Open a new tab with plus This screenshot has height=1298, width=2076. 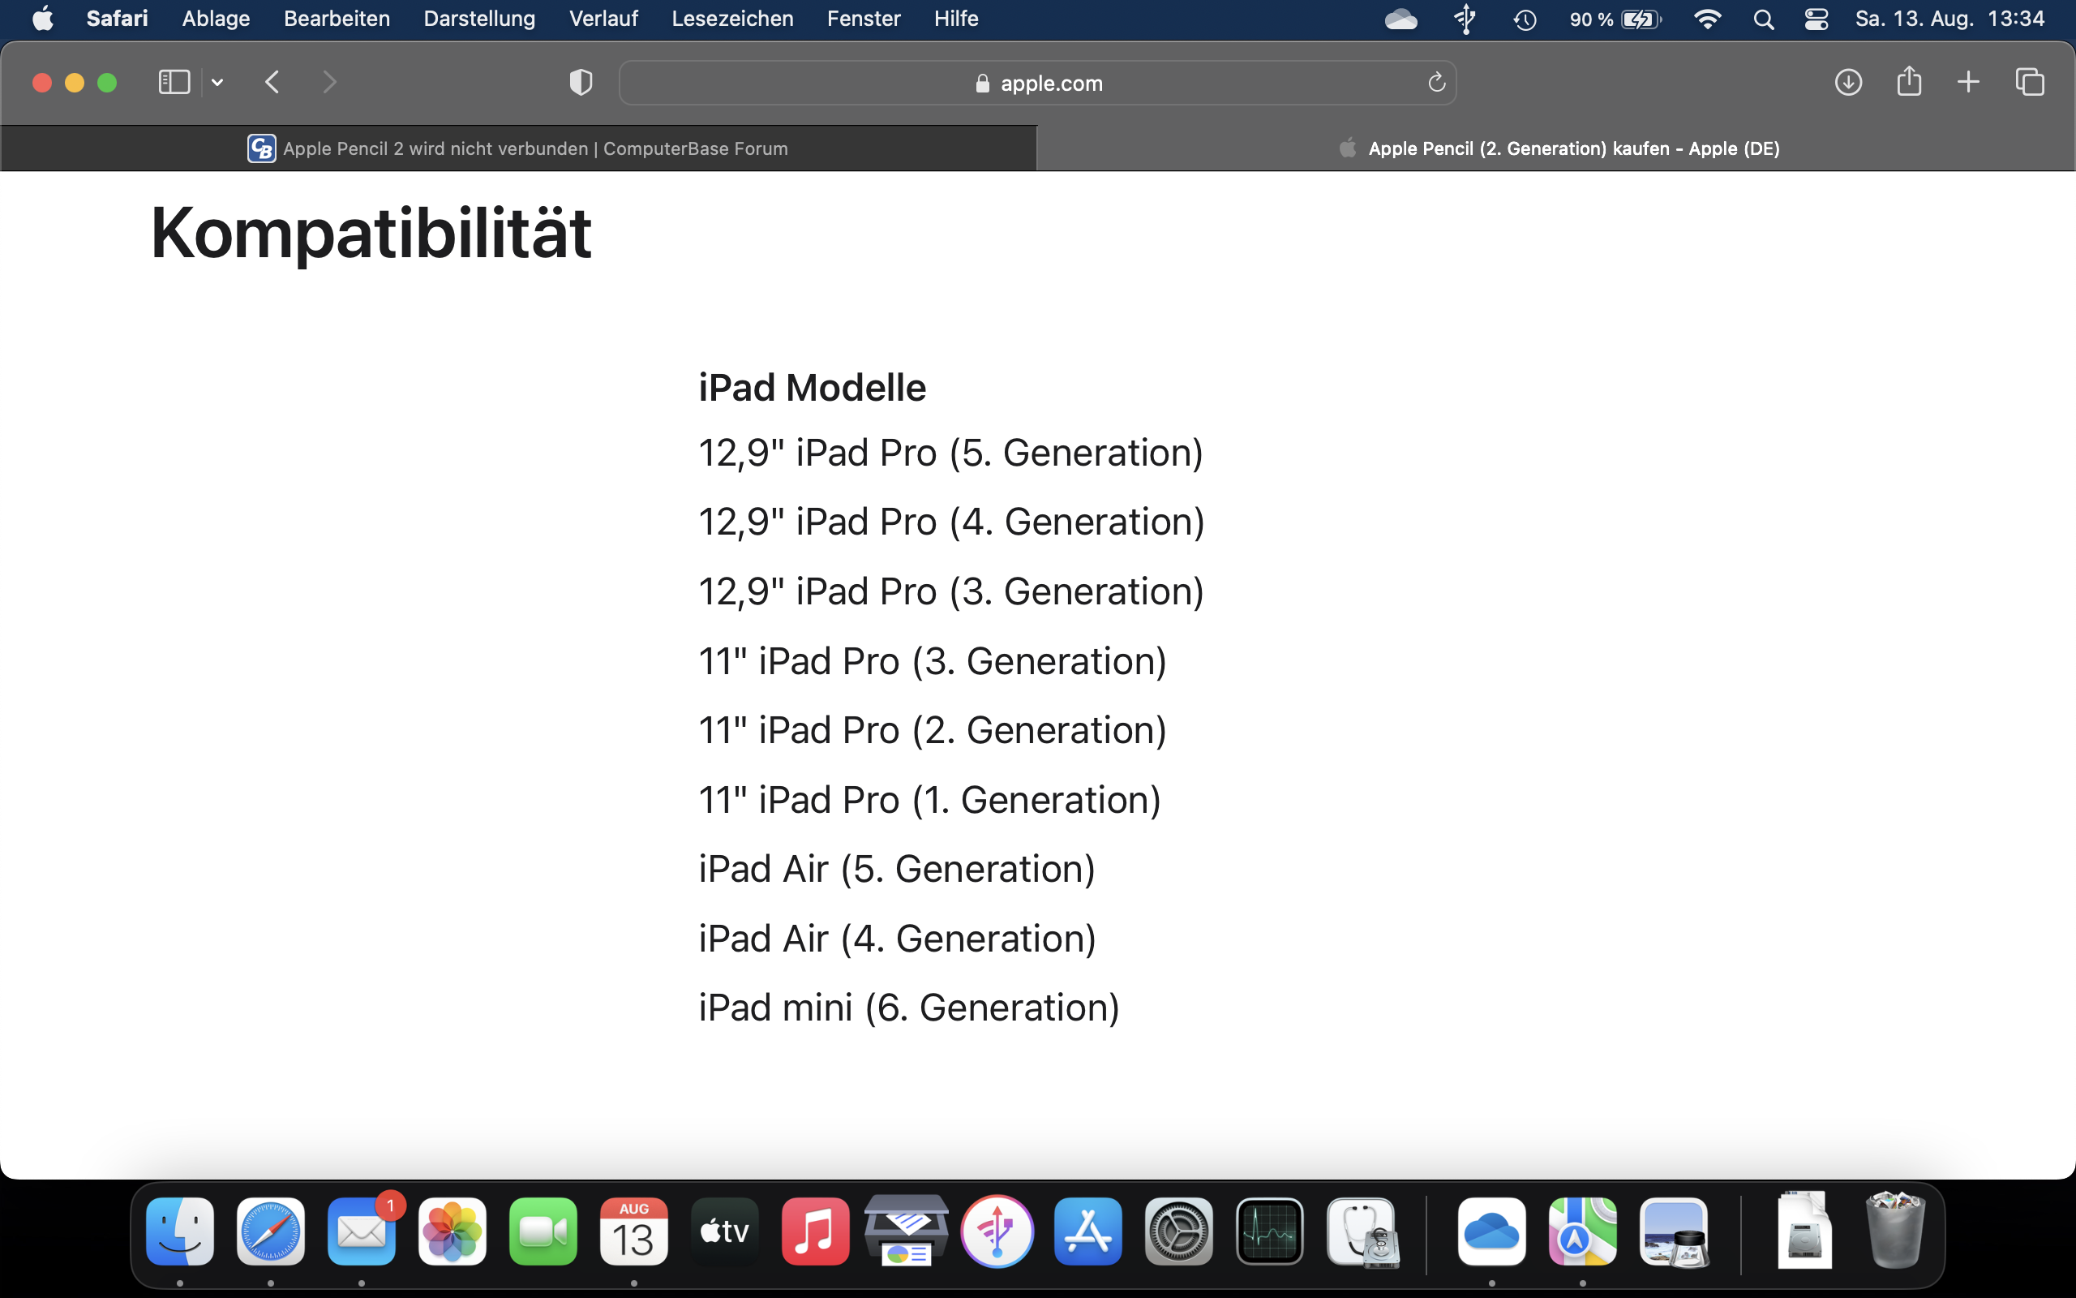1969,83
